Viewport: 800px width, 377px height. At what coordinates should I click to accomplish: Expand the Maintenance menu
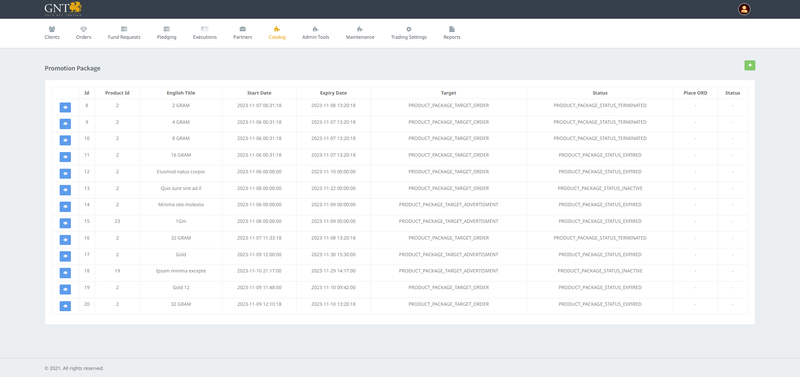click(x=360, y=33)
